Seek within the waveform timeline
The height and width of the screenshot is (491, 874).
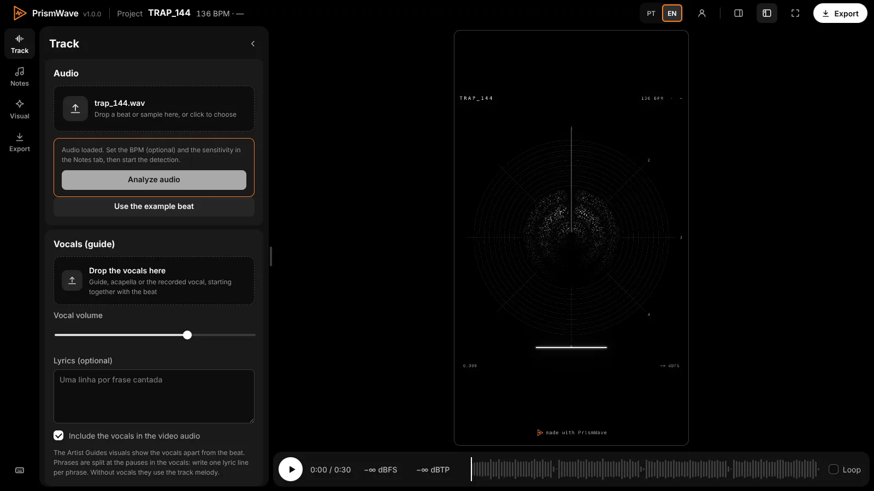tap(646, 469)
